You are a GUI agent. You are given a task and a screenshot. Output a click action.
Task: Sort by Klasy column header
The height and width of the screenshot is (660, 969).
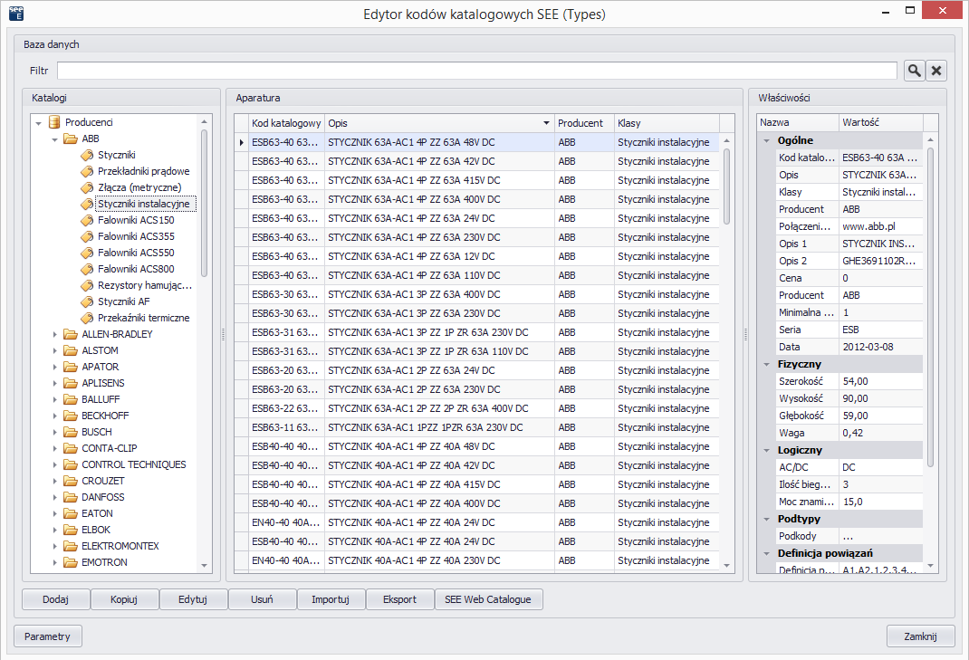(x=667, y=123)
